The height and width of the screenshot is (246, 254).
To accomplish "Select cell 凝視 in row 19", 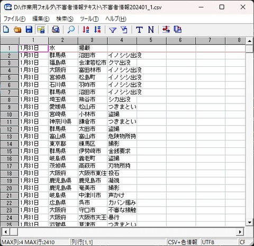I will pyautogui.click(x=122, y=181).
